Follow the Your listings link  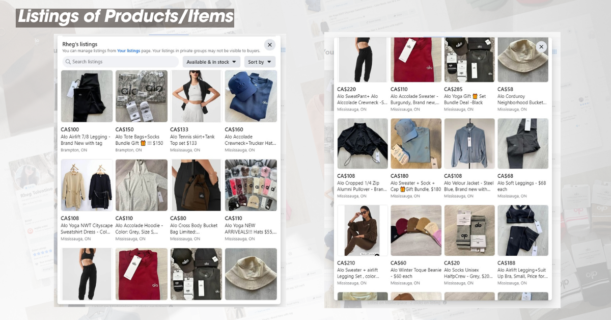click(128, 51)
